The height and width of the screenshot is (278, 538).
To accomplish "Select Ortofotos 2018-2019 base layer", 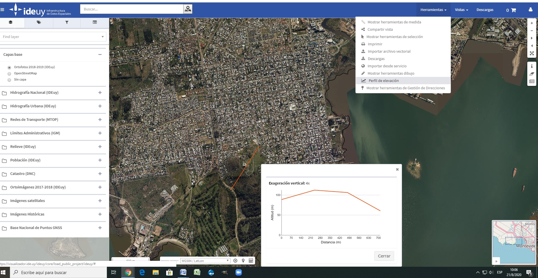I will click(9, 67).
